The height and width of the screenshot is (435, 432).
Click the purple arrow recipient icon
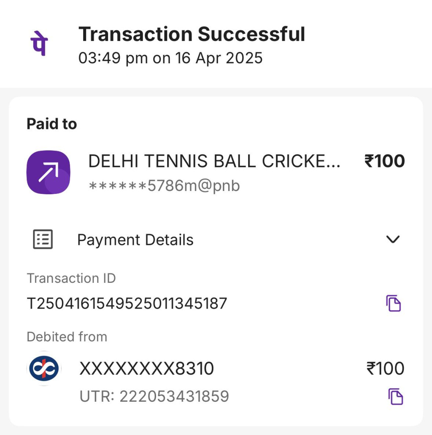tap(48, 172)
